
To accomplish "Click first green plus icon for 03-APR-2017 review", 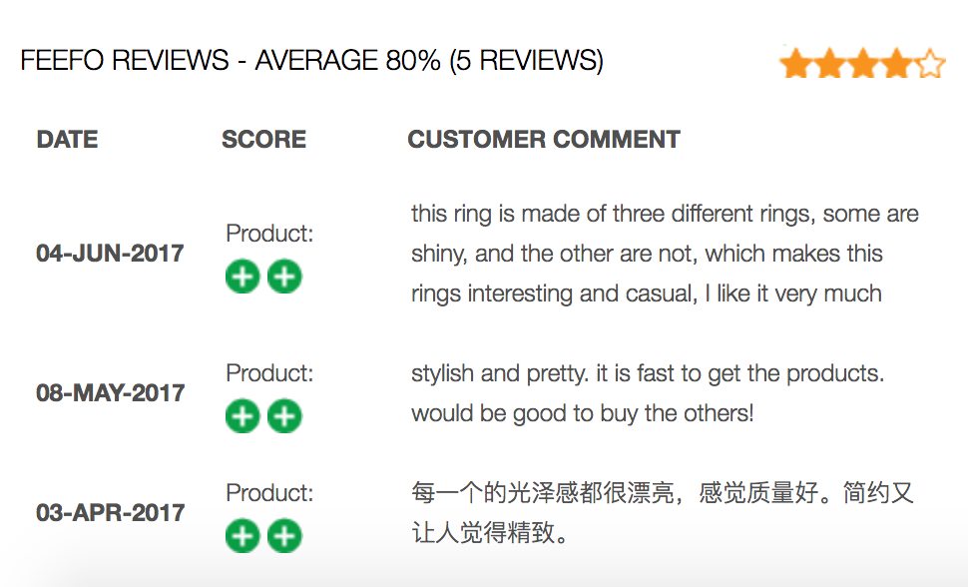I will tap(242, 536).
